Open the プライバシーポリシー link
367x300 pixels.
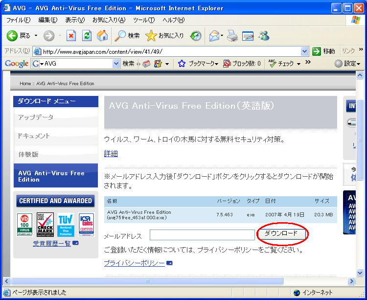click(135, 263)
